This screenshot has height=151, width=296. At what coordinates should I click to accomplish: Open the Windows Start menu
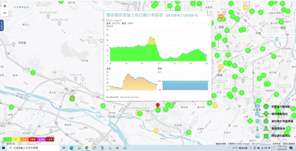(x=3, y=148)
